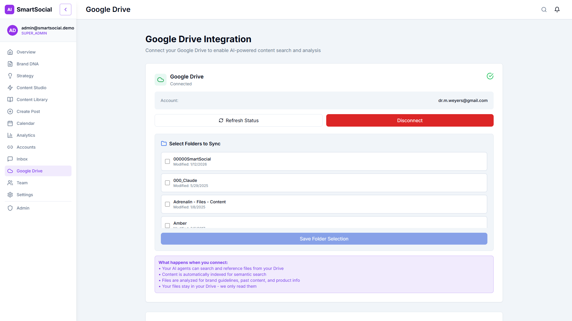Screen dimensions: 572x321
Task: Collapse the sidebar with the chevron button
Action: point(66,10)
